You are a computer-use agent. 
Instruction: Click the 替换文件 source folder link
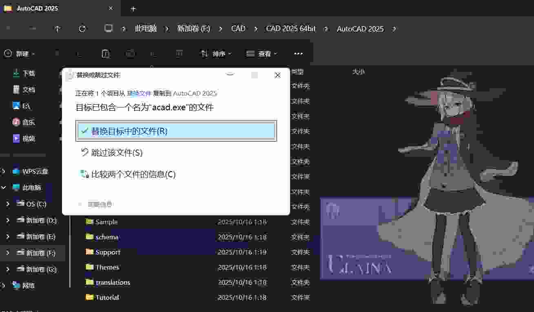pyautogui.click(x=139, y=94)
